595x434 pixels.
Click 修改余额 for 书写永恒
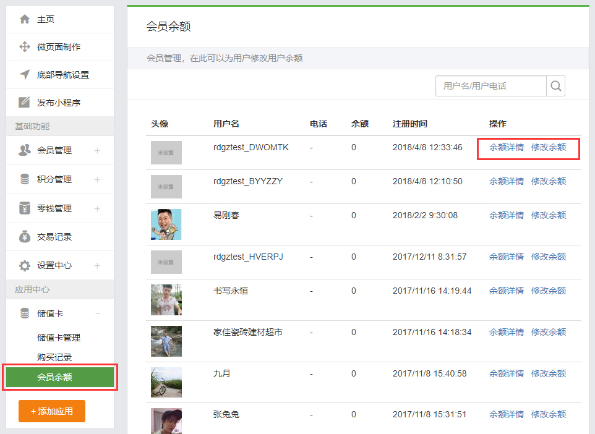pyautogui.click(x=549, y=291)
